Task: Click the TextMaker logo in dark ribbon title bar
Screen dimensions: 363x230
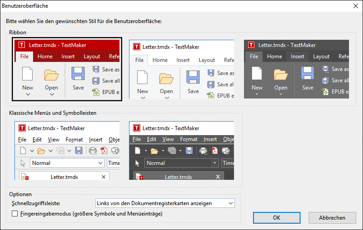Action: [x=251, y=45]
